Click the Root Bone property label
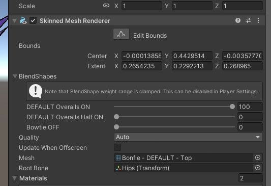The height and width of the screenshot is (186, 271). pos(34,168)
